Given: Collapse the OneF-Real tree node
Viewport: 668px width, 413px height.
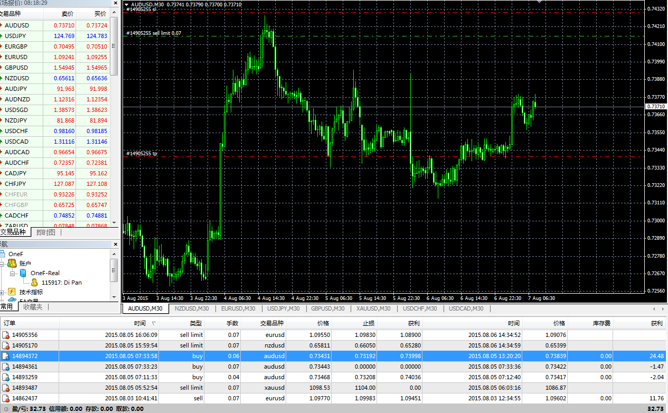Looking at the screenshot, I should coord(13,274).
